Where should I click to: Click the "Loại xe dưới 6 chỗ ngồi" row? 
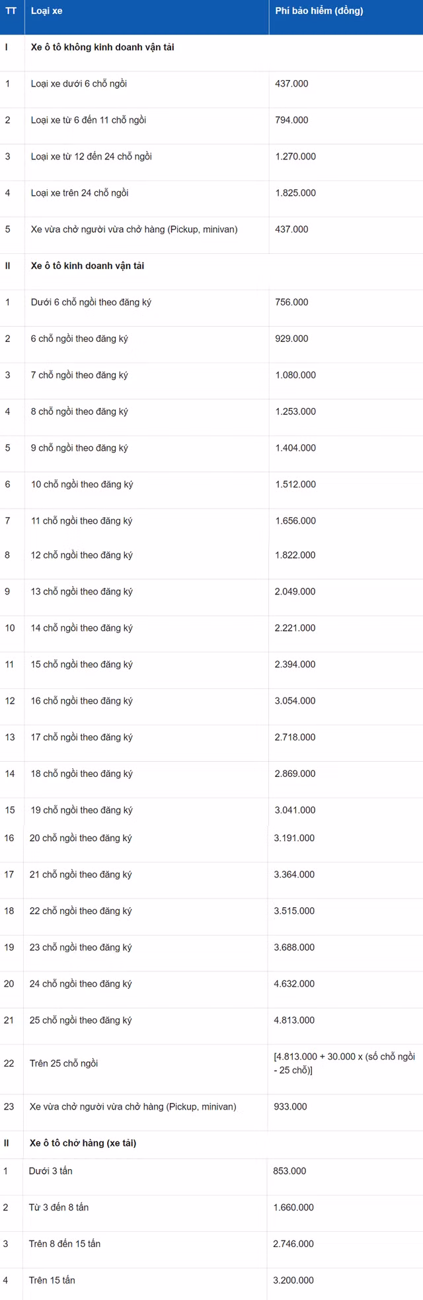pos(79,84)
